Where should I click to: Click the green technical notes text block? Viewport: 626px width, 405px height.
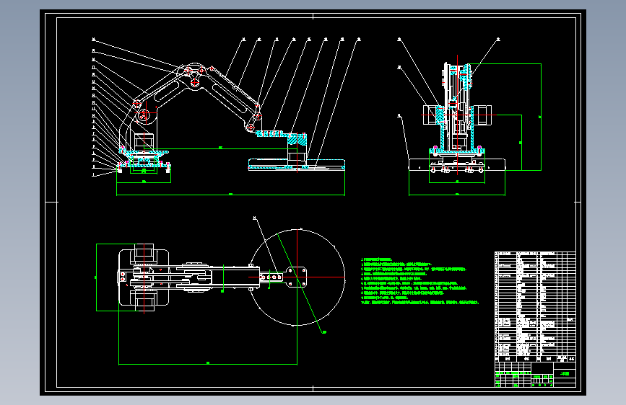click(420, 281)
